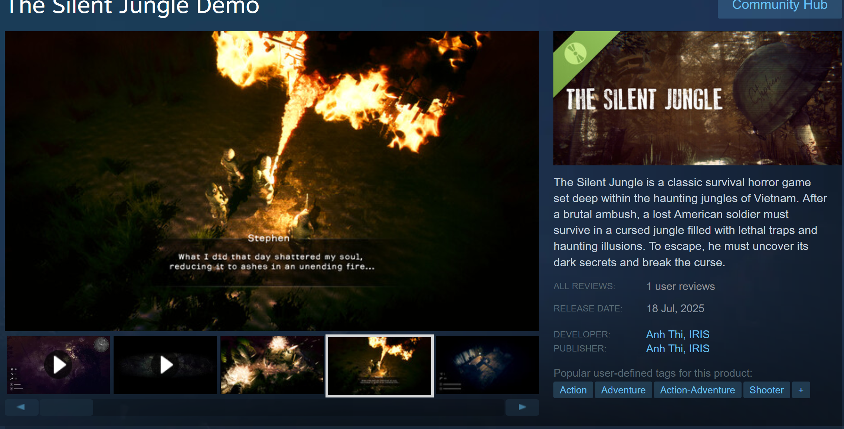
Task: Click the release date '18 Jul, 2025'
Action: 675,308
